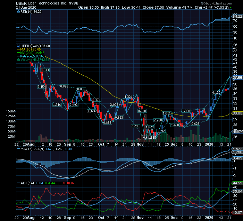Click the 0.625 retrace label

[x=195, y=124]
